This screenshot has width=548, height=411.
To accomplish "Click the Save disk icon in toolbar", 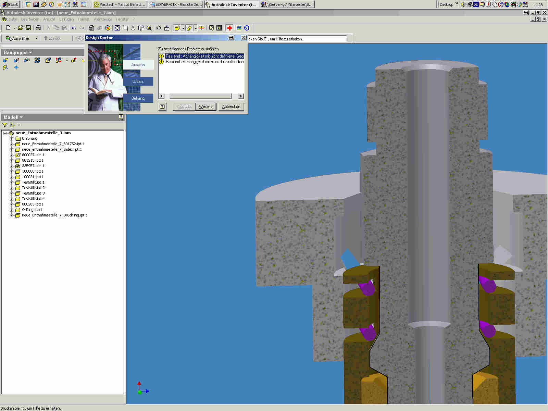I will 28,28.
